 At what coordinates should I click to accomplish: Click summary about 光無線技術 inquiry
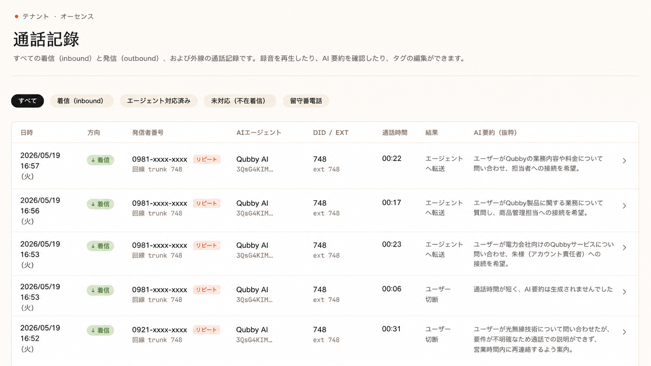542,339
